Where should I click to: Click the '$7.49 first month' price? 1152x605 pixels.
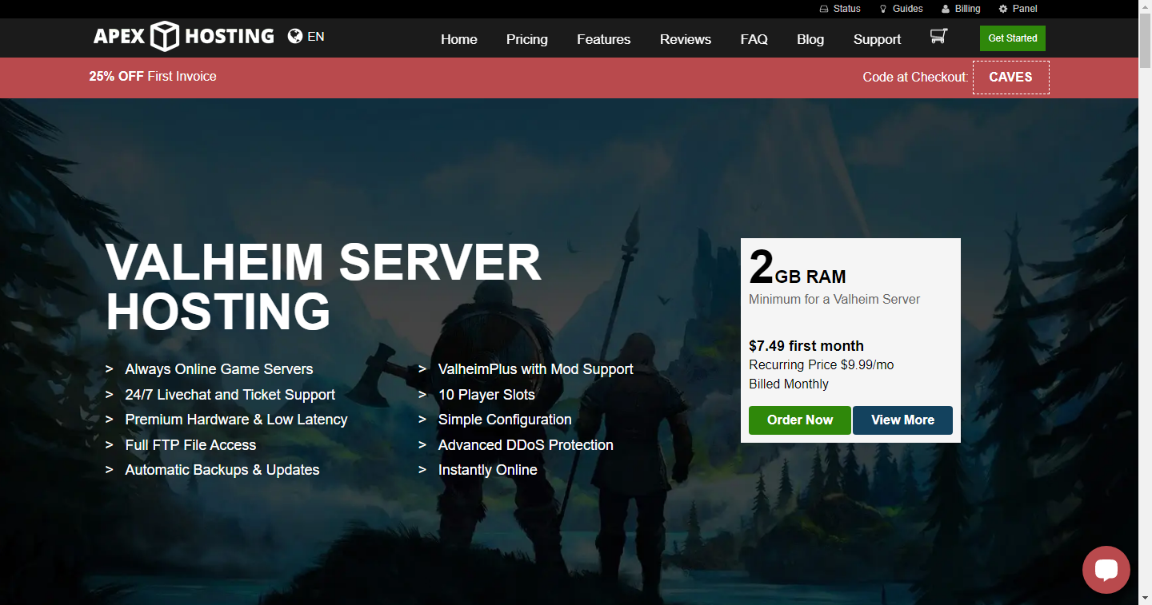(806, 346)
